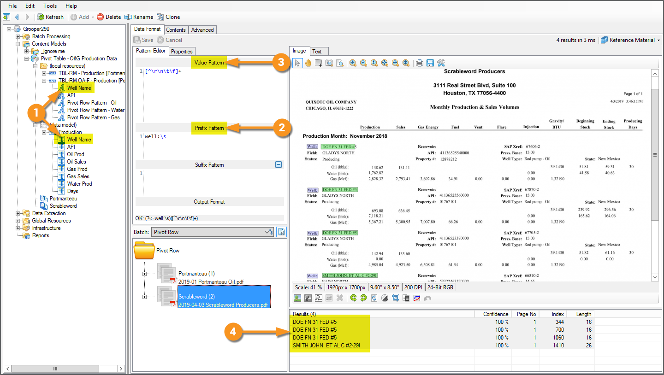Image resolution: width=664 pixels, height=375 pixels.
Task: Open the image processing wrench tool
Action: (x=441, y=63)
